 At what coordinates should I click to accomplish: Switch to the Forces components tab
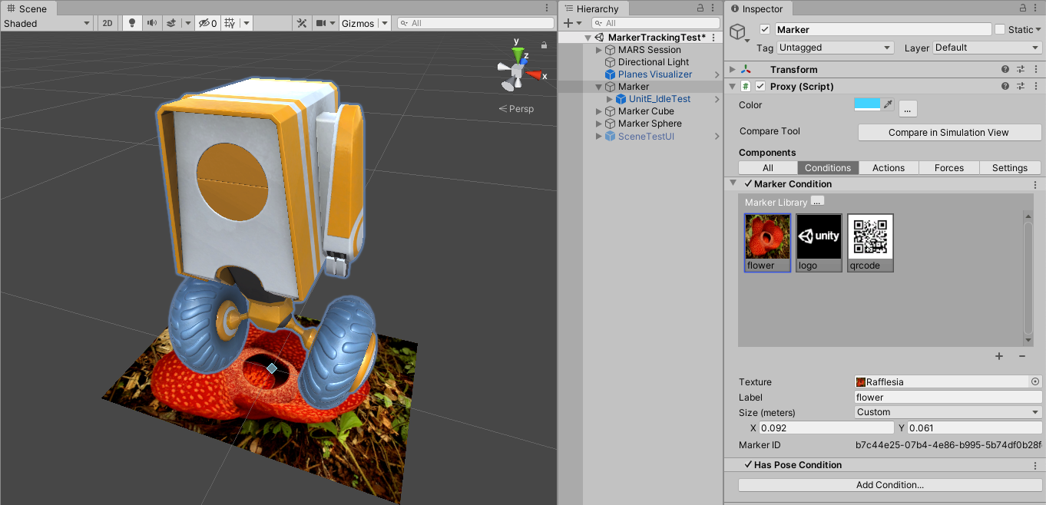948,168
